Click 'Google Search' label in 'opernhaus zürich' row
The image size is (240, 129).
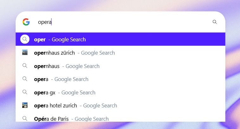98,53
